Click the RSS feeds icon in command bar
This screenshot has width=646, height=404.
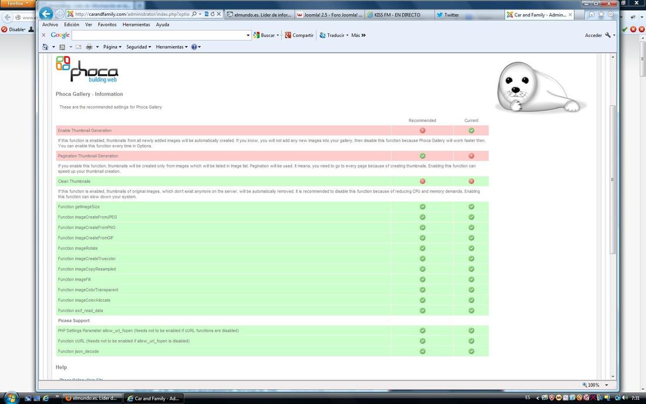(x=62, y=47)
